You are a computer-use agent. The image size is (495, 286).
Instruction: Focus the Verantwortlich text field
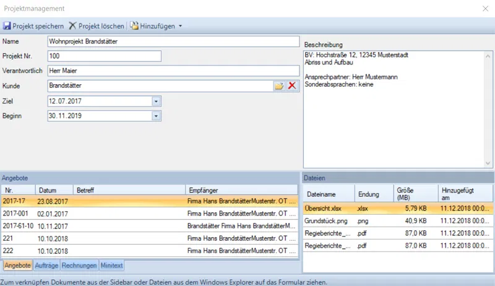[x=172, y=71]
